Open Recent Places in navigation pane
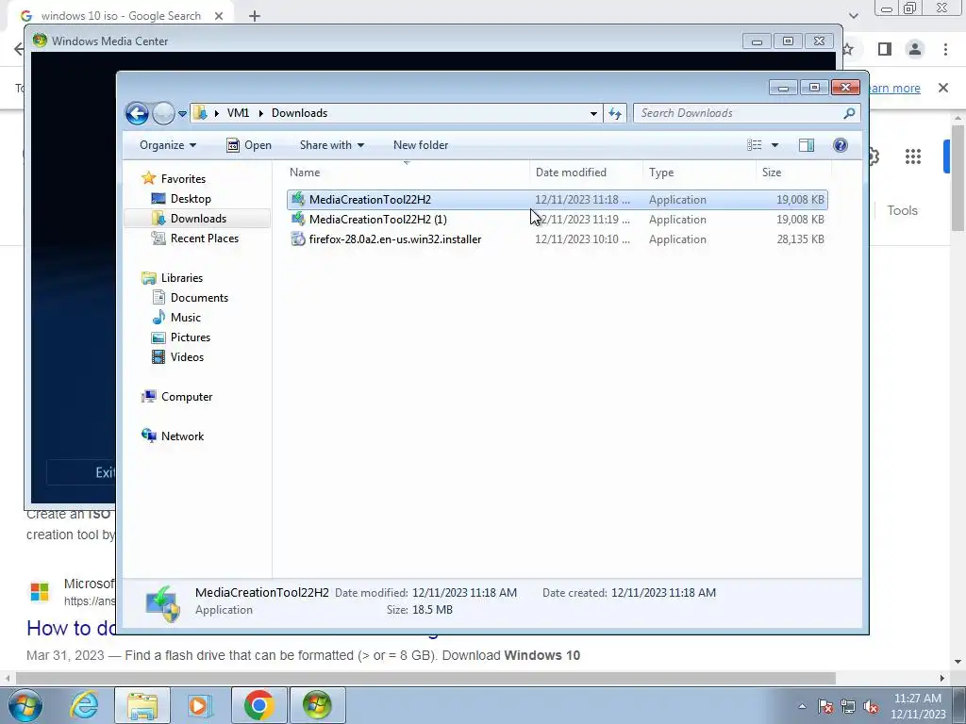966x724 pixels. coord(205,239)
